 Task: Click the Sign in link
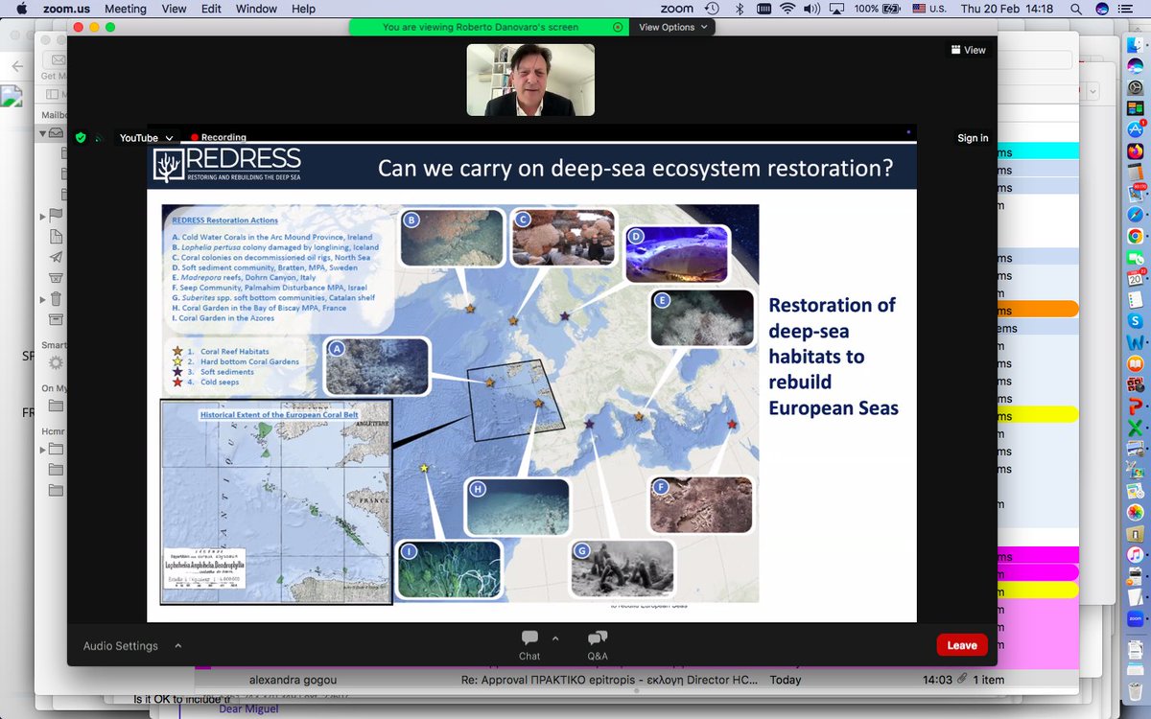tap(973, 138)
